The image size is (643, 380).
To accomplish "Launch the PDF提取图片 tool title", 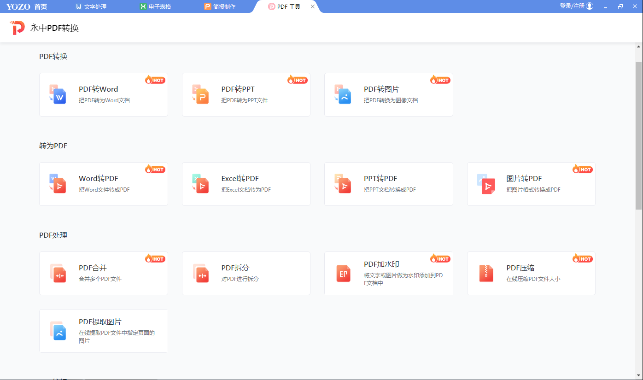I will click(x=100, y=322).
